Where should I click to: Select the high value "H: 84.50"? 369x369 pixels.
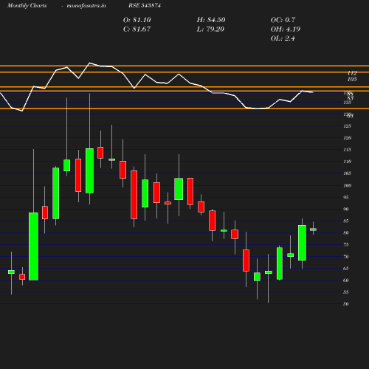click(211, 20)
